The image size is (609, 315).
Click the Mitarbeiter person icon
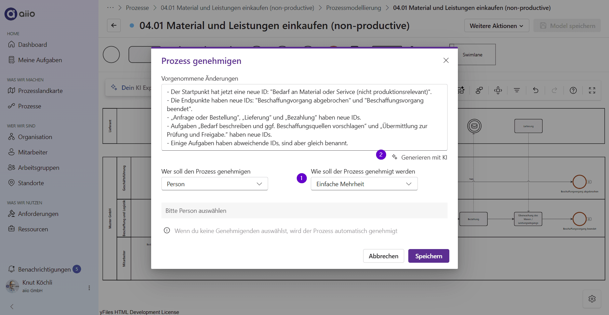pyautogui.click(x=12, y=152)
